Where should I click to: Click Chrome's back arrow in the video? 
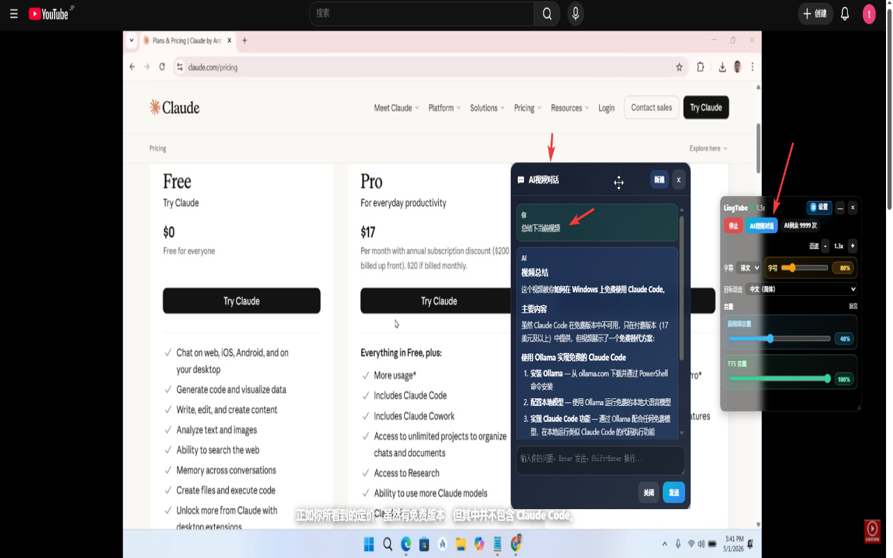[x=133, y=67]
